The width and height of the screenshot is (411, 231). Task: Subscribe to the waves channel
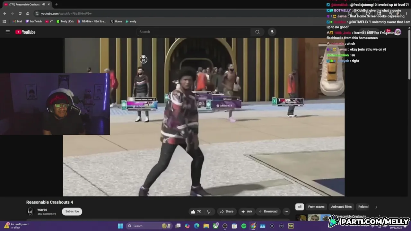tap(72, 211)
